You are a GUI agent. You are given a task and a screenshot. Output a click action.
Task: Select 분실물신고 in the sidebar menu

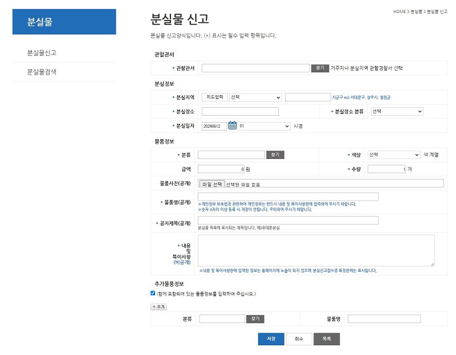point(42,52)
